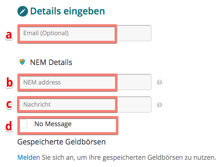Viewport: 219px width, 167px height.
Task: Click the unhighlighted end of the Email field
Action: [134, 33]
